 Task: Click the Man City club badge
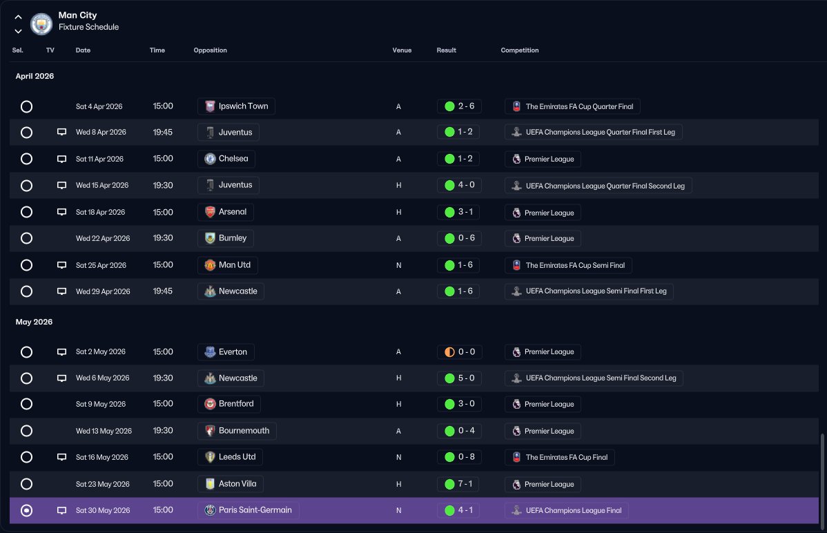tap(41, 23)
